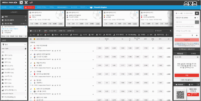Click the envelope icon beside the phone field
The width and height of the screenshot is (201, 101).
197,13
